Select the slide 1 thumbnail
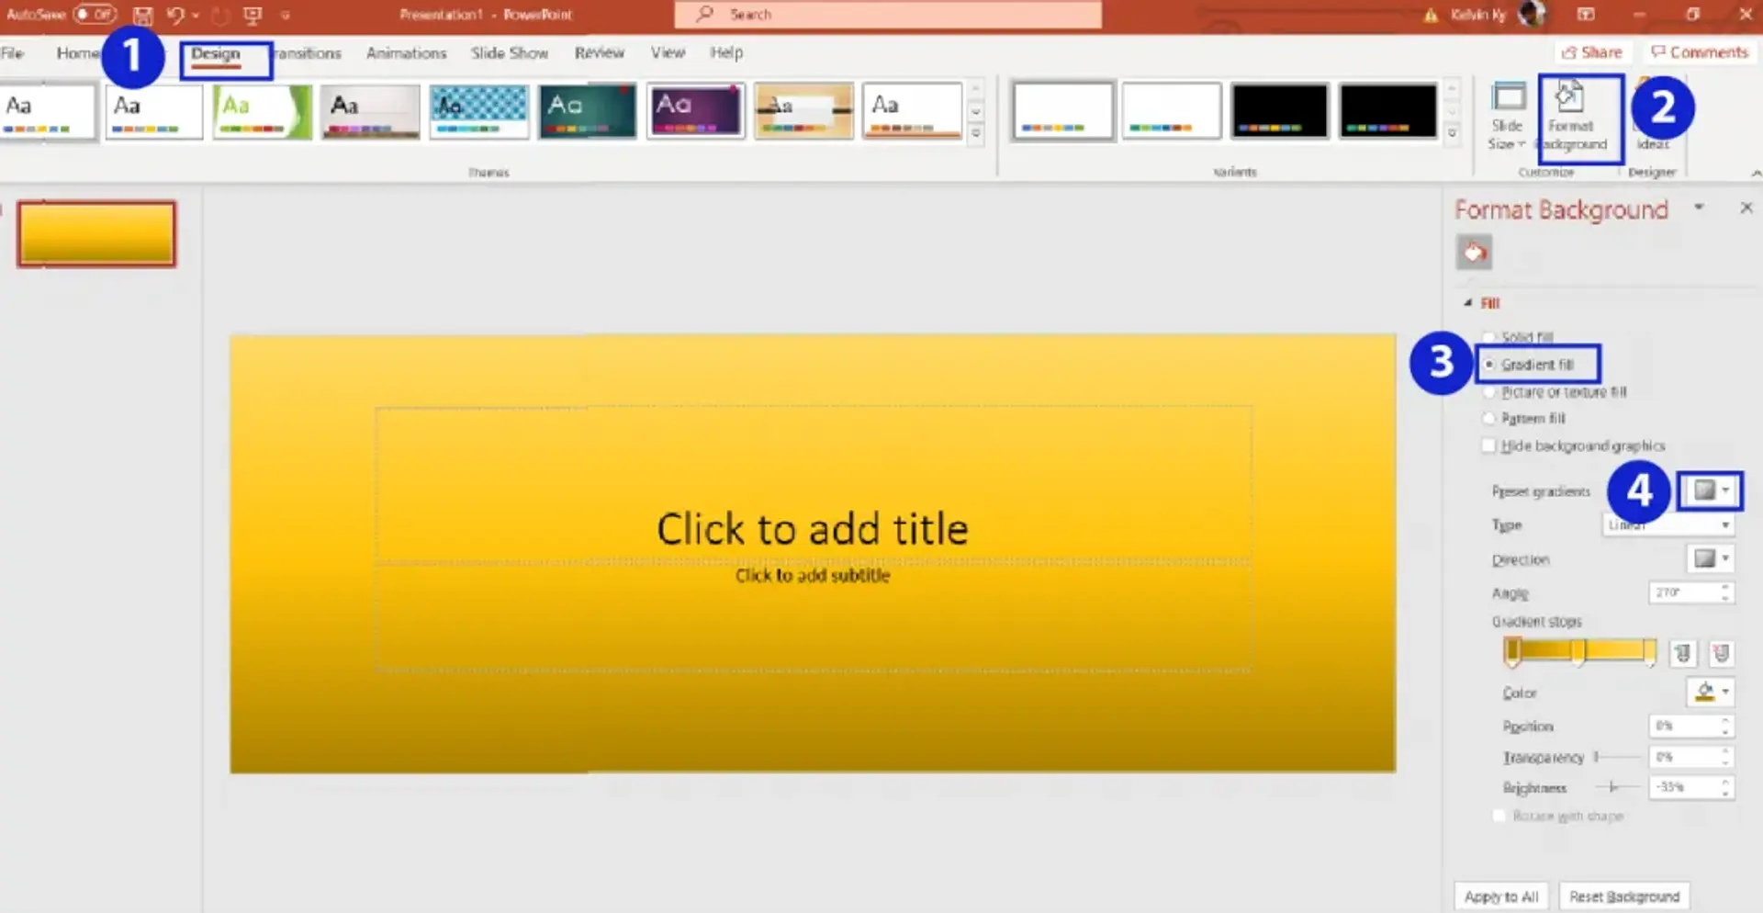The width and height of the screenshot is (1763, 913). (96, 234)
